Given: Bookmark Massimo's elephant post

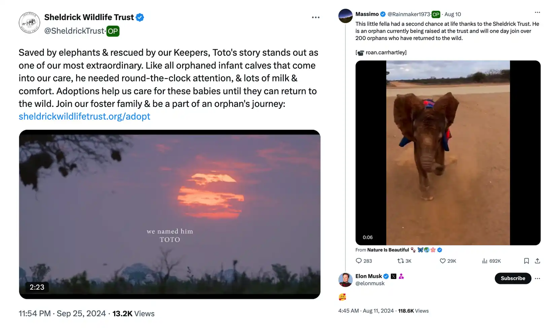Looking at the screenshot, I should tap(526, 261).
